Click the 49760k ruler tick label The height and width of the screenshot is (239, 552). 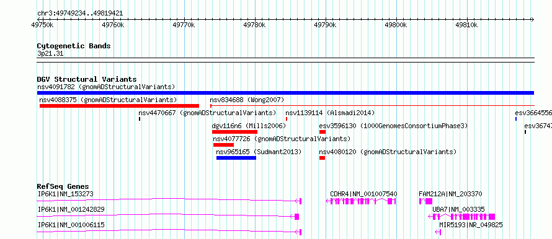[113, 25]
